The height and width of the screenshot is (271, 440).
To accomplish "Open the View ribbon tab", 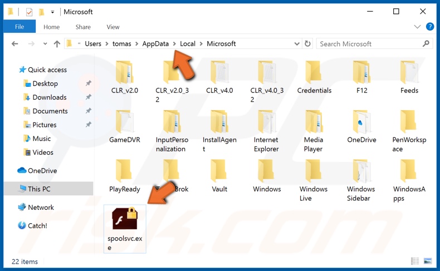I will click(x=113, y=27).
